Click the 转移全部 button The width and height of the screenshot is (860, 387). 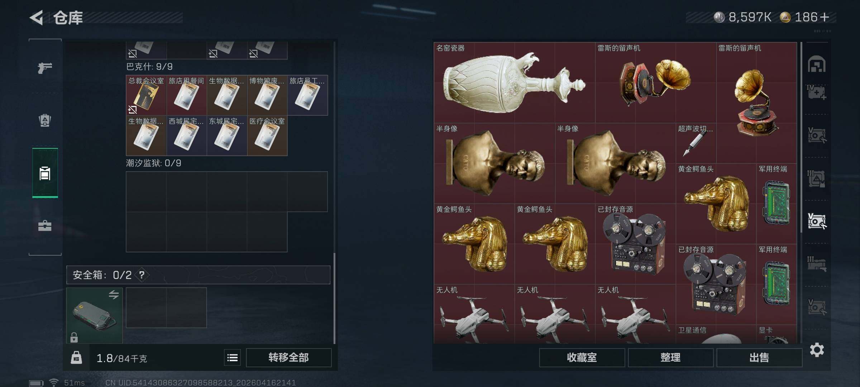289,358
